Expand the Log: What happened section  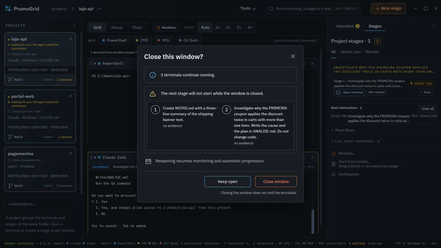pos(355,141)
